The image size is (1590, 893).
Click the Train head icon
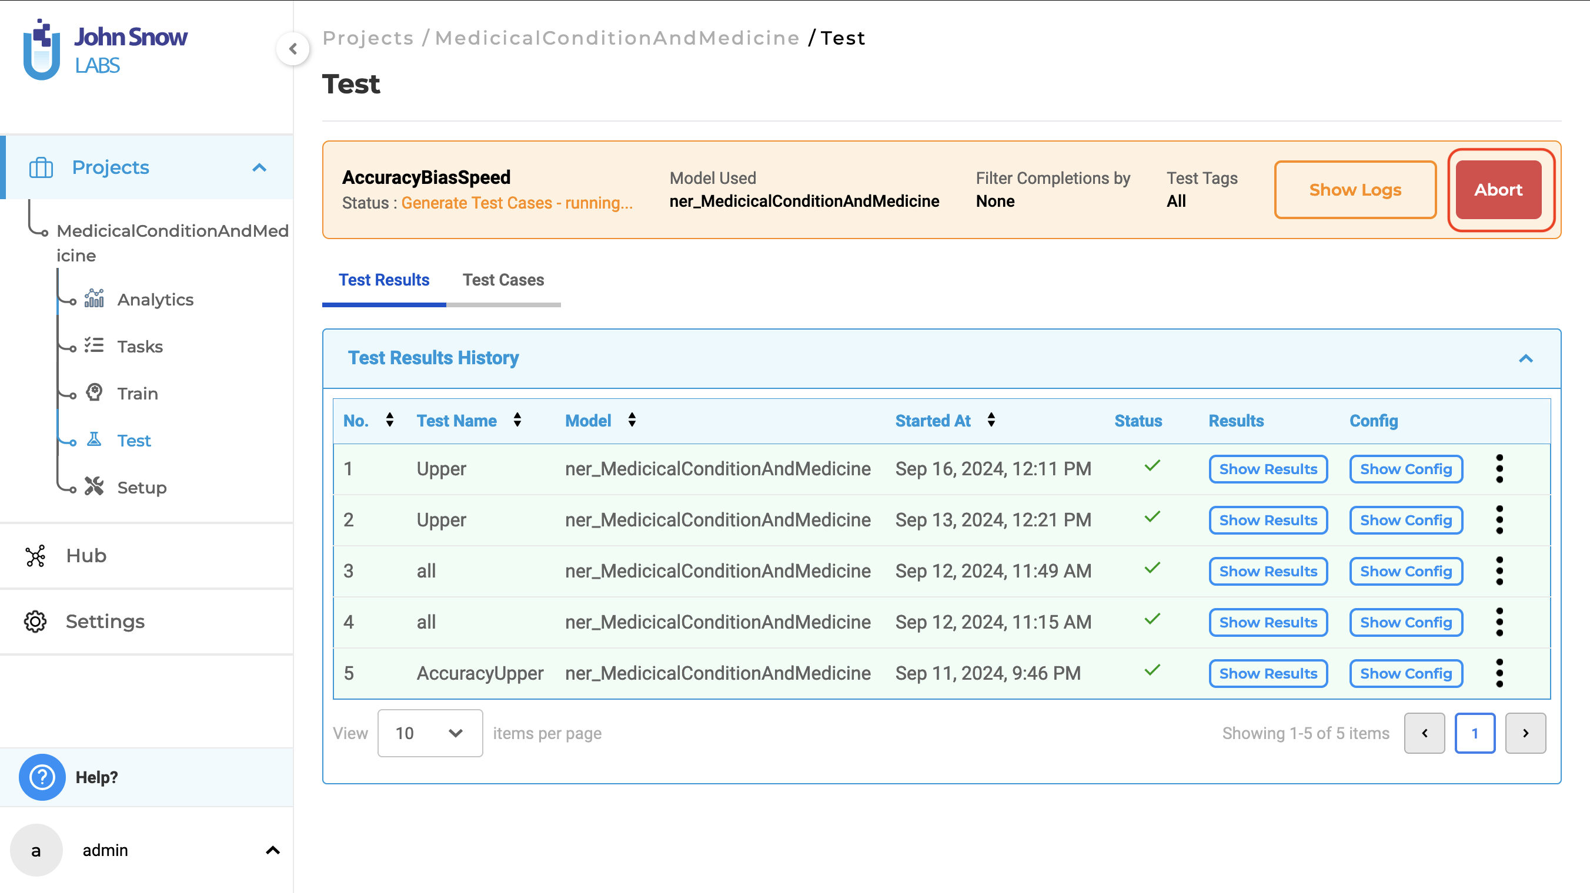94,392
